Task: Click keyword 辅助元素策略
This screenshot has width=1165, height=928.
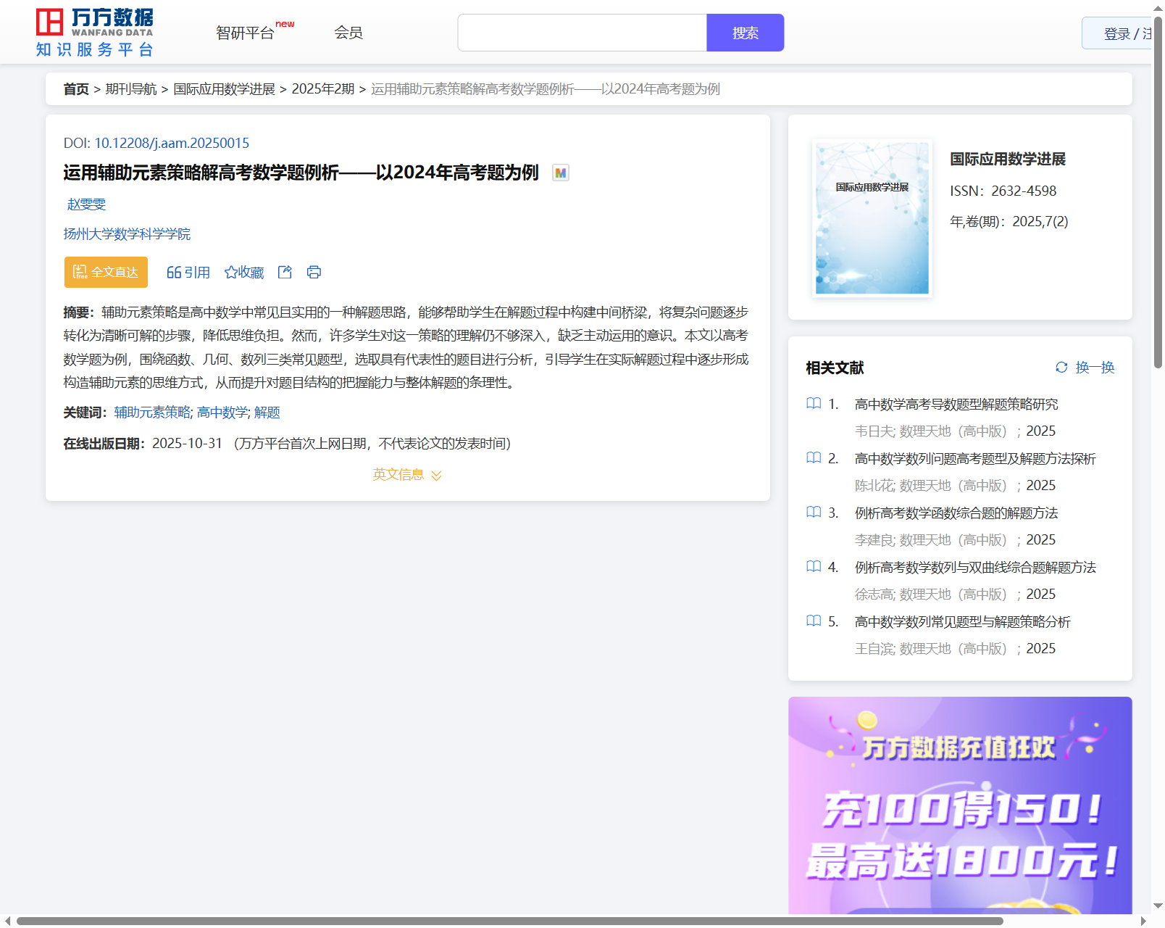Action: coord(152,413)
